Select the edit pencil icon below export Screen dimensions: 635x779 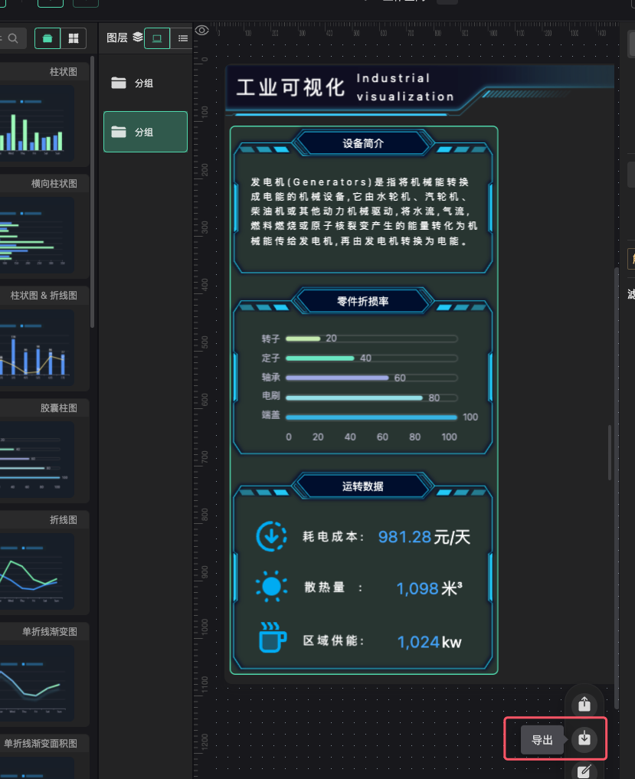[584, 771]
